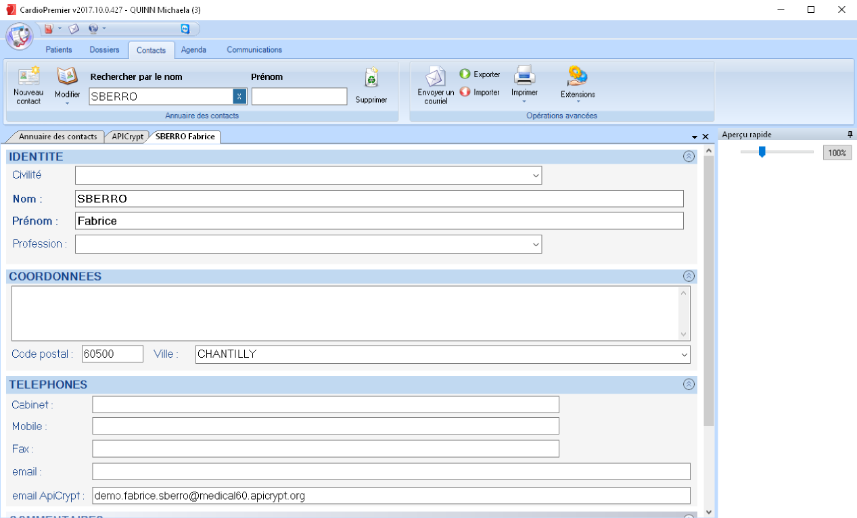Create a new contact with Nouveau contact

tap(28, 86)
